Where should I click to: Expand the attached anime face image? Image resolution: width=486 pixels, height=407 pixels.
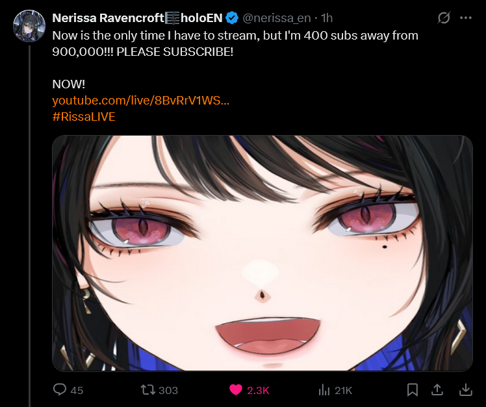point(262,253)
